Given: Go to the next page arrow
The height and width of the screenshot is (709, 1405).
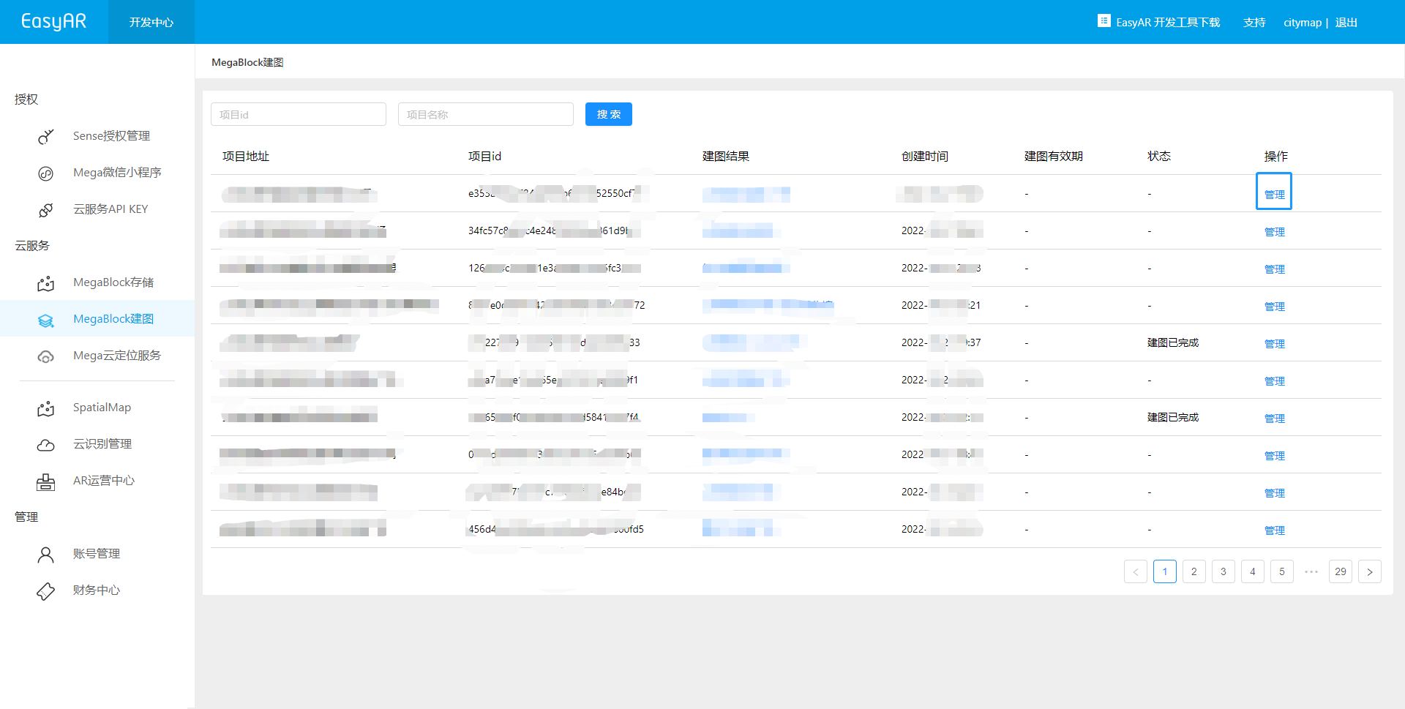Looking at the screenshot, I should (x=1369, y=571).
